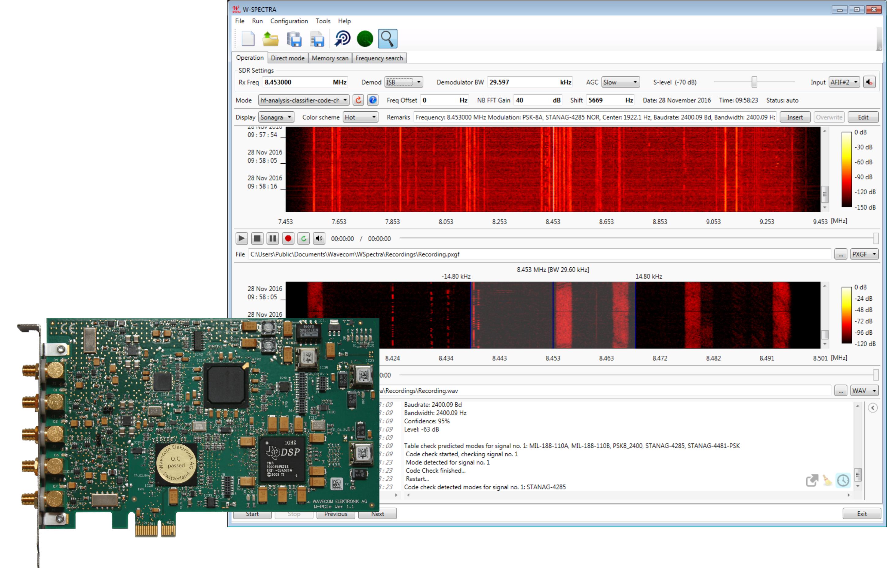Click the first Save disk icon

294,39
